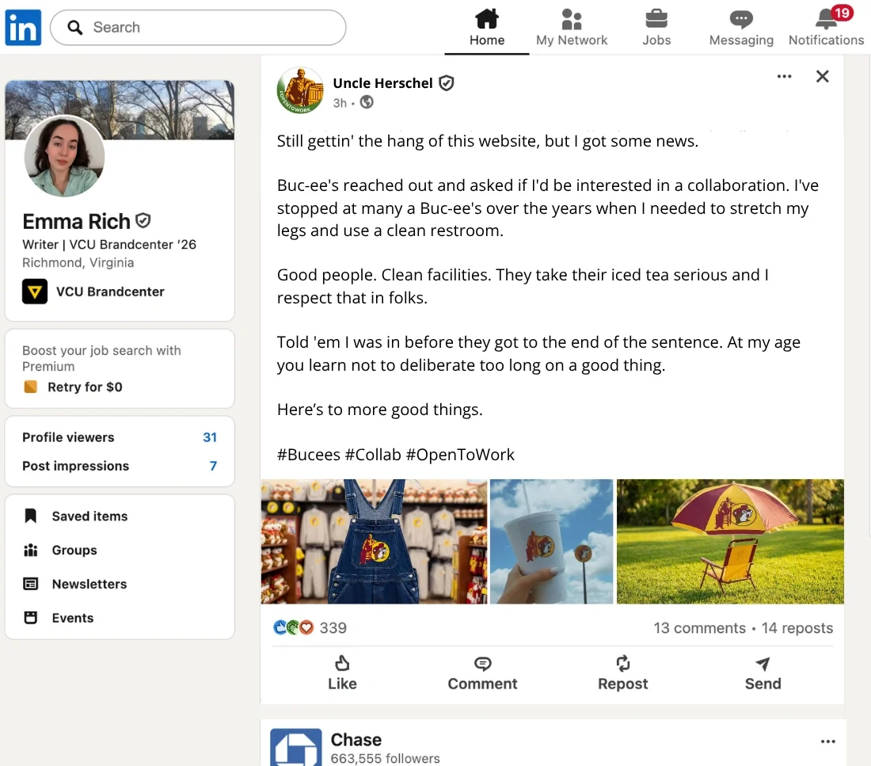View the cup photo in the post
Image resolution: width=871 pixels, height=766 pixels.
pos(551,541)
